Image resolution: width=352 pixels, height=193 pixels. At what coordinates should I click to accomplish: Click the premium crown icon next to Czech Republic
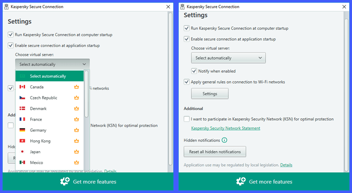(x=76, y=97)
